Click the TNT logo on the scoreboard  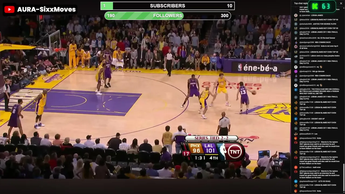(x=234, y=152)
